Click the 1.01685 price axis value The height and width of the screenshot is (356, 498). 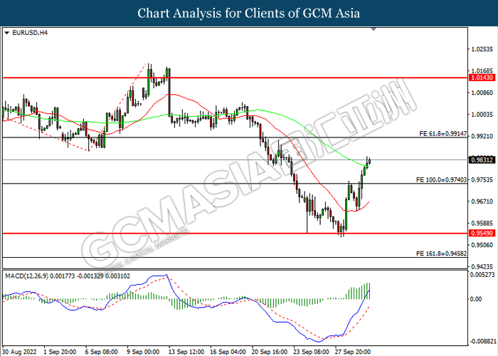482,71
